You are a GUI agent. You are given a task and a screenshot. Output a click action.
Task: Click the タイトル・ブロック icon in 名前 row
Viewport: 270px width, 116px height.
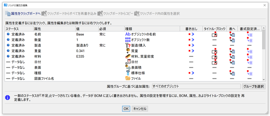pyautogui.click(x=214, y=34)
